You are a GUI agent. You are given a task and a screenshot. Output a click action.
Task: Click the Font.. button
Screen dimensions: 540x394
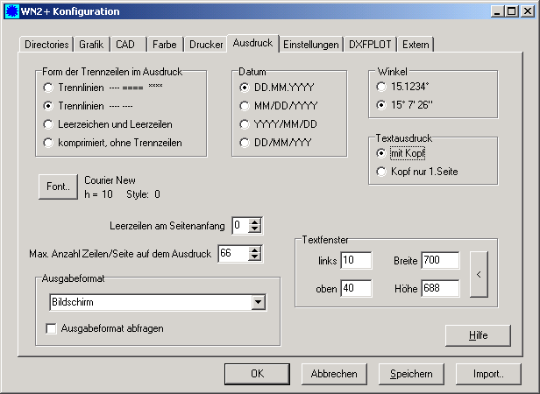(x=57, y=186)
